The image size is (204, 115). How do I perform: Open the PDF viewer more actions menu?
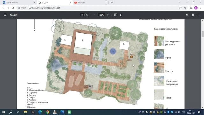[199, 15]
